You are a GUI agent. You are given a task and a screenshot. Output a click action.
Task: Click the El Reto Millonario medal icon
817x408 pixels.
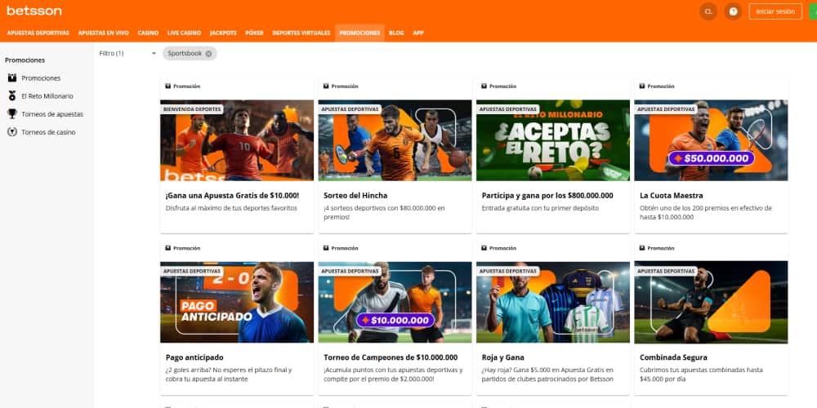click(x=12, y=95)
